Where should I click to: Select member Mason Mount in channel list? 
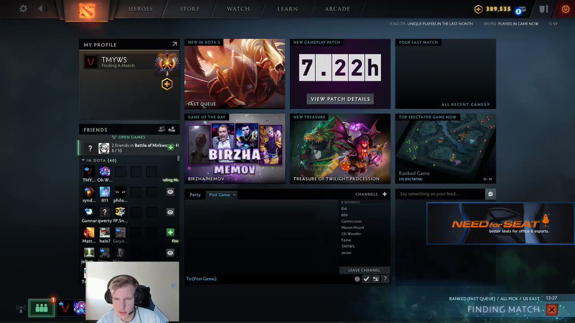(x=353, y=227)
